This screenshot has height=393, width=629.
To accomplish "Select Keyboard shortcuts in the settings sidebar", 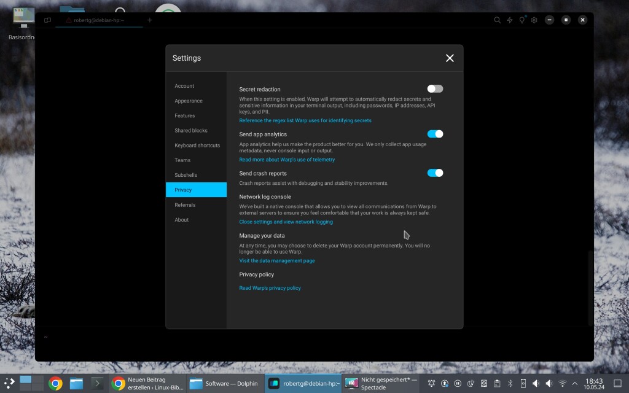I will [196, 145].
